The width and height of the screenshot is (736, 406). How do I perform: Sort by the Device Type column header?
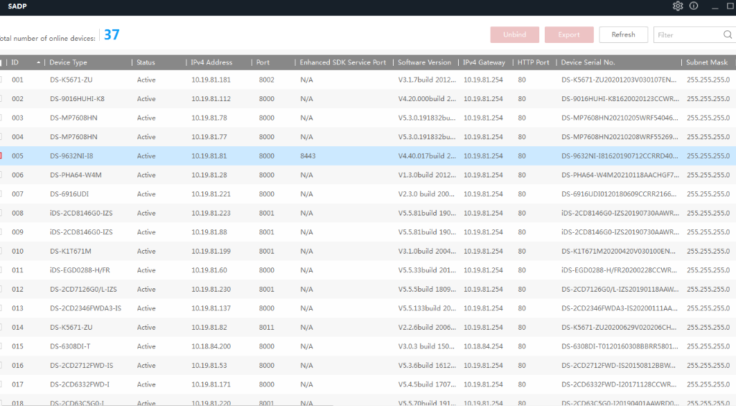[x=68, y=62]
